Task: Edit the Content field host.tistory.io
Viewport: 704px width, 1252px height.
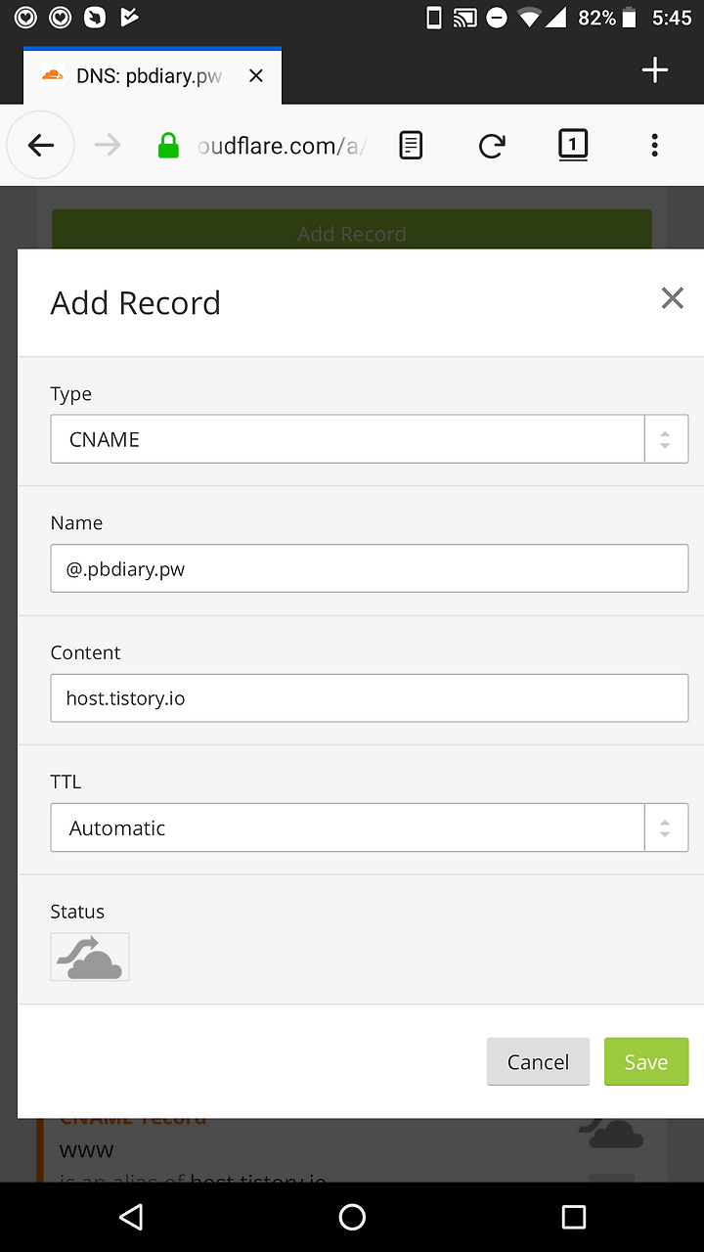Action: pos(370,698)
